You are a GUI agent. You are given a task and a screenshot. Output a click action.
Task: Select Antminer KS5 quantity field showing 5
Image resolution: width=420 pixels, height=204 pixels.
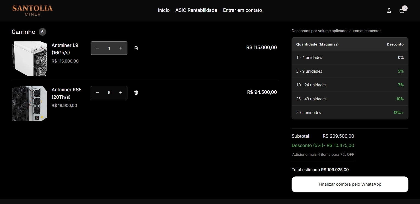[109, 93]
